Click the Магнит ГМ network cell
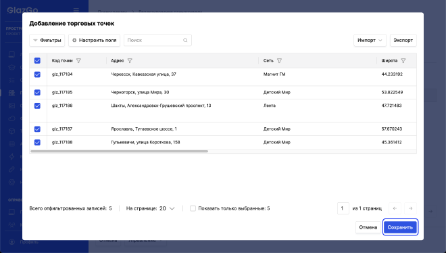 tap(274, 74)
